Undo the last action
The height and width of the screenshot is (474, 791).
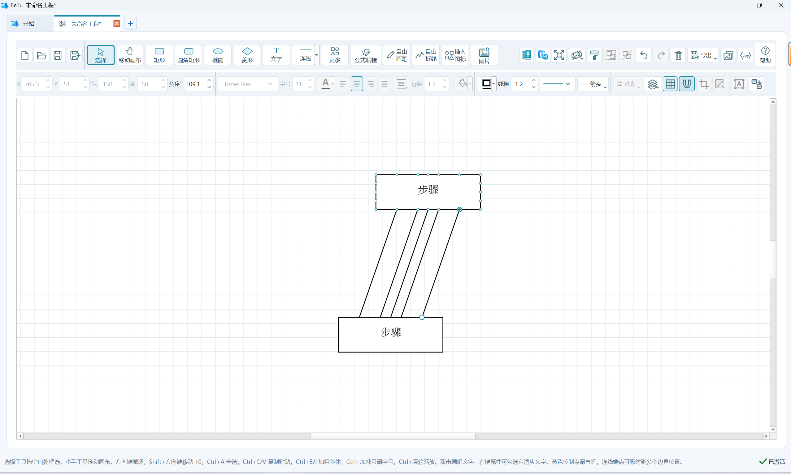click(x=644, y=55)
